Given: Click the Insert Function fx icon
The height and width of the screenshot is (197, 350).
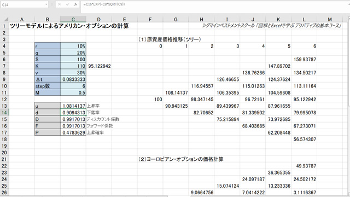Looking at the screenshot, I should point(75,4).
